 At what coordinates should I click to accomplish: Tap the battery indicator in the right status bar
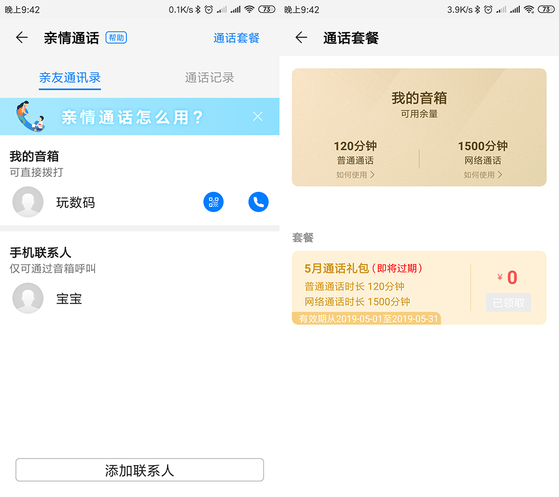point(546,10)
